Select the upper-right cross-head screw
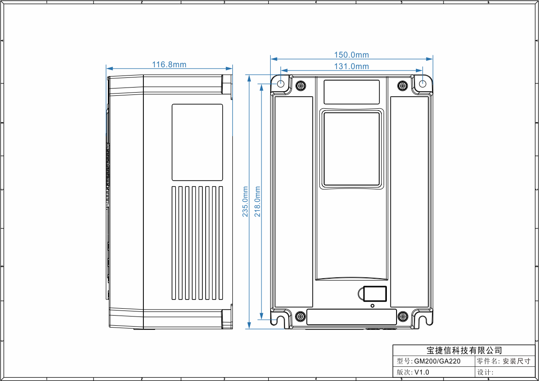Image resolution: width=539 pixels, height=381 pixels. coord(402,86)
